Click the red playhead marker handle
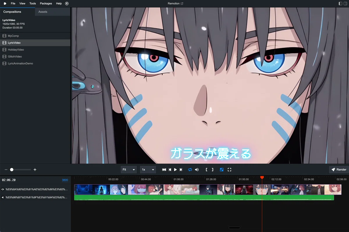Screen dimensions: 349x232 pos(262,177)
